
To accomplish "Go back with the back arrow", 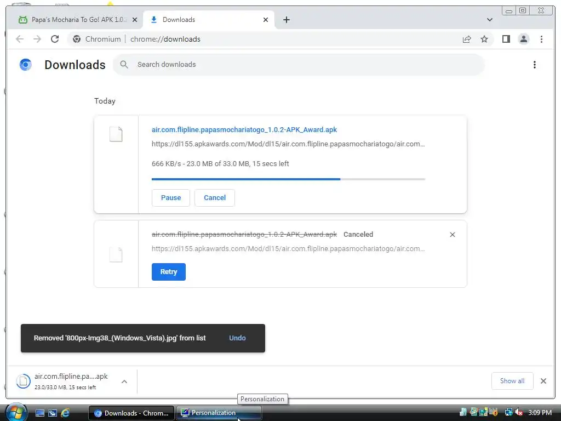I will point(20,39).
